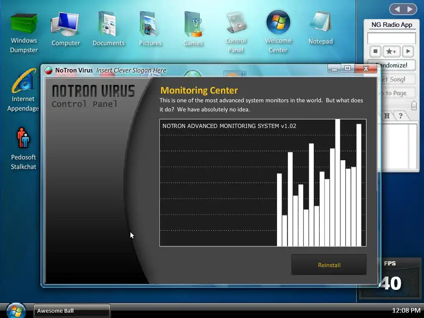The width and height of the screenshot is (424, 318).
Task: Click the NOTRON VIRUS Control Panel logo
Action: pyautogui.click(x=93, y=96)
